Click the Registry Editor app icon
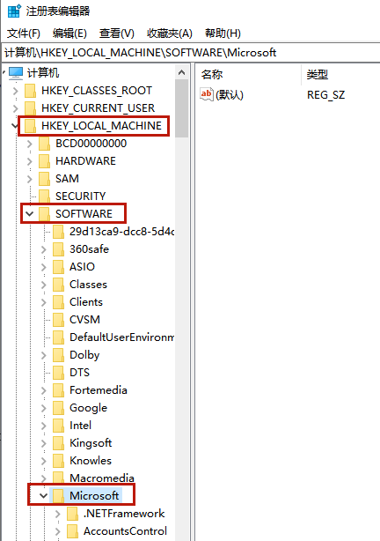 (x=14, y=11)
